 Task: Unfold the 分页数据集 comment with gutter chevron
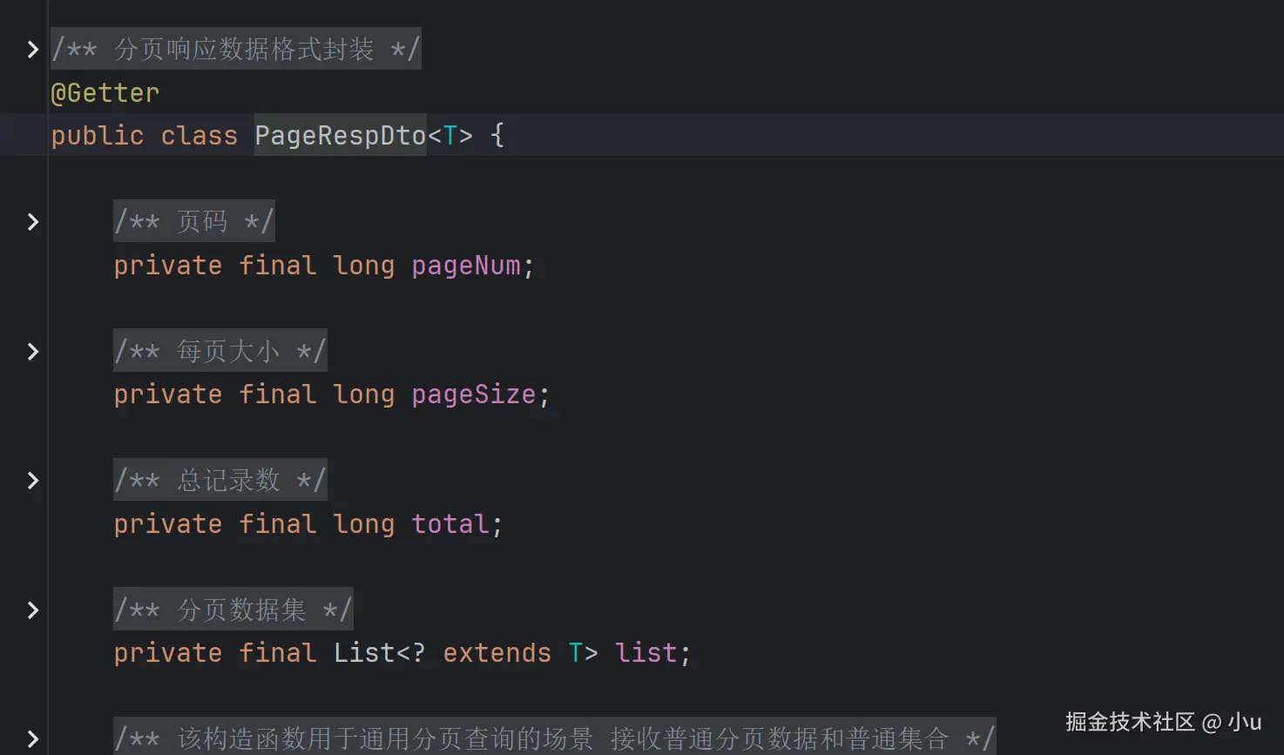click(x=32, y=610)
